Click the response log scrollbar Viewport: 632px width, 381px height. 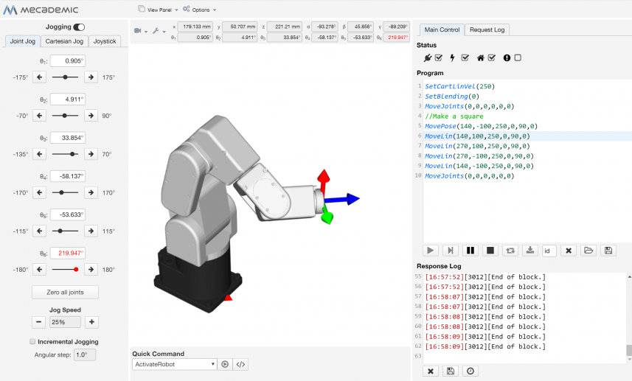[x=629, y=350]
